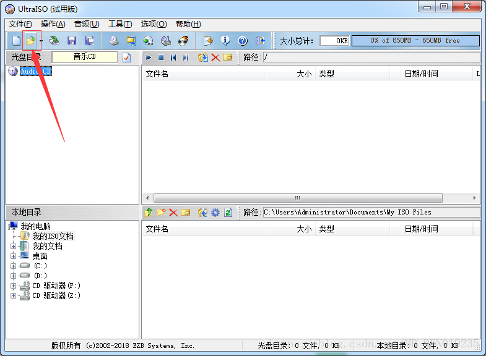Expand the 我的文档 tree node

pyautogui.click(x=13, y=247)
